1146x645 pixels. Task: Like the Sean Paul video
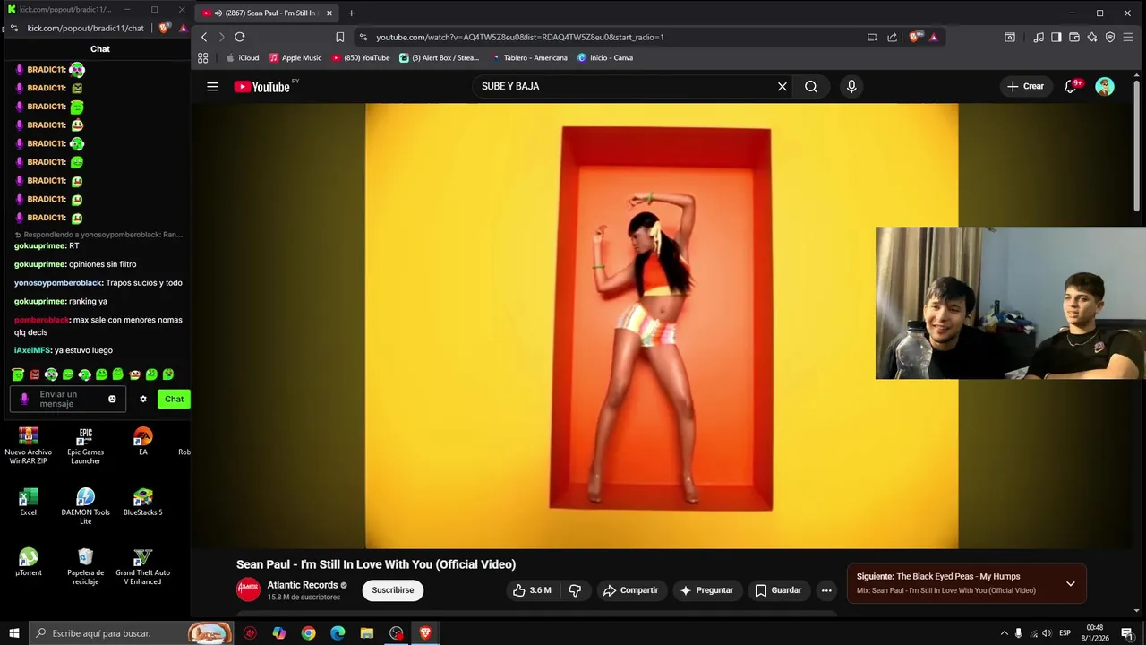pos(532,590)
